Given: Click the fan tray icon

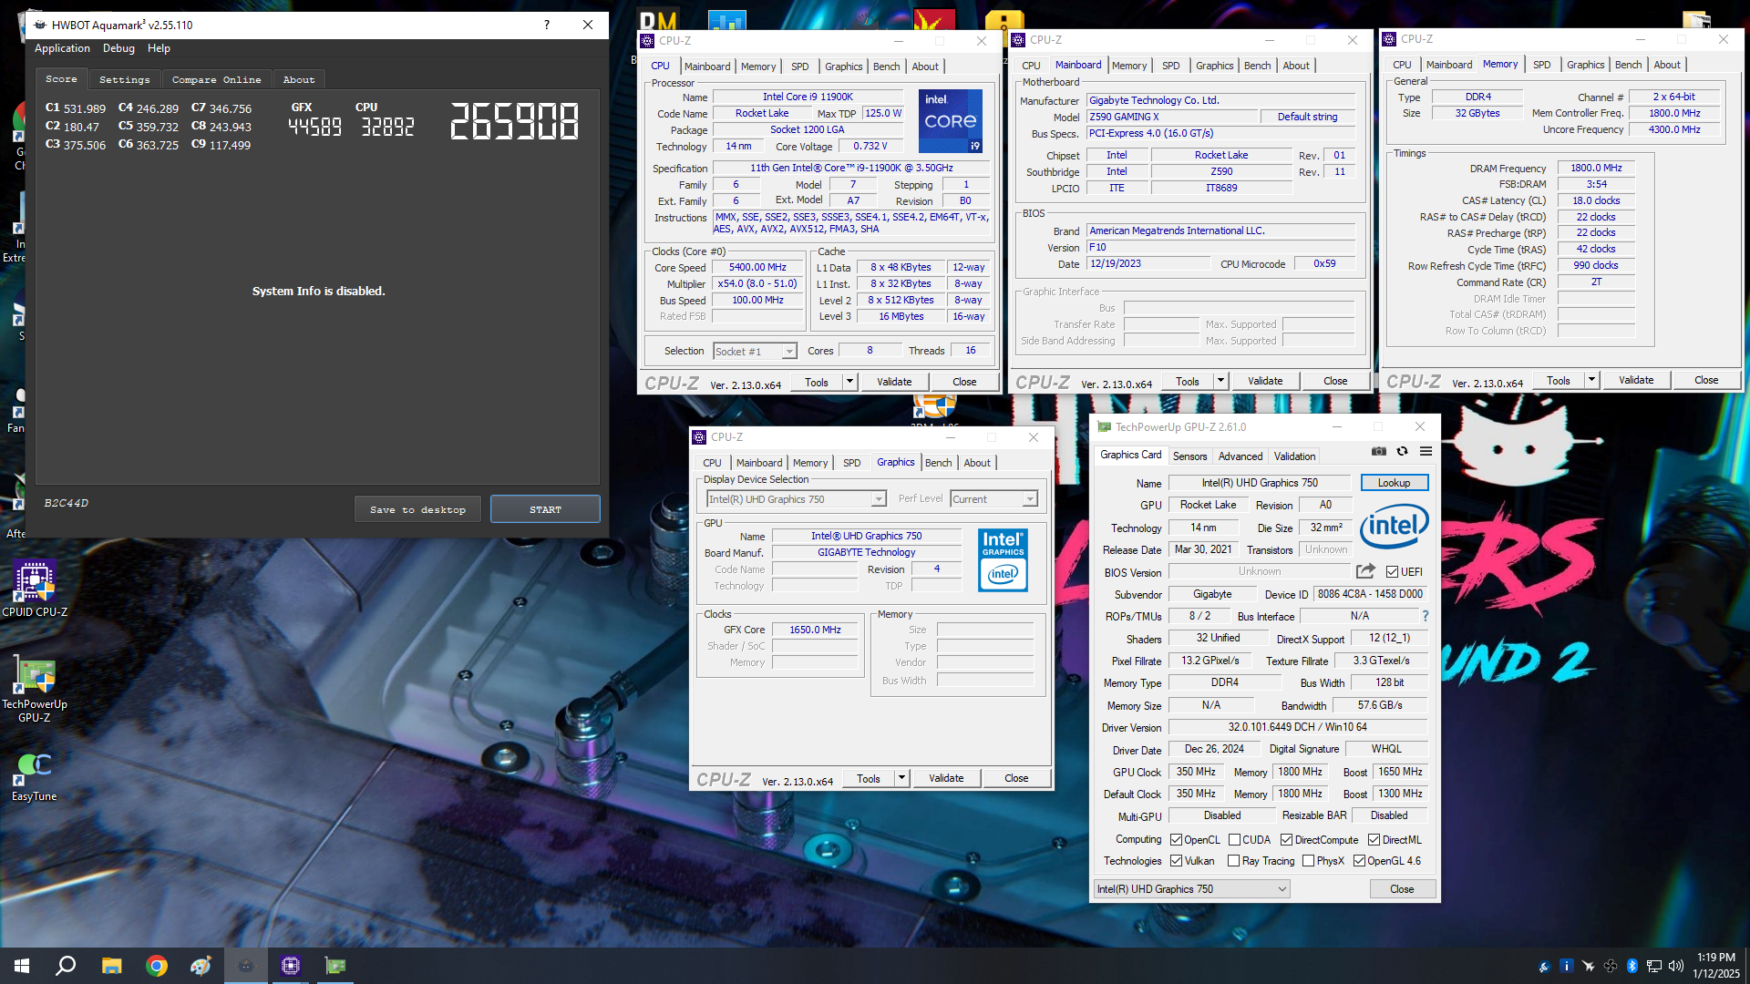Looking at the screenshot, I should (x=1611, y=966).
